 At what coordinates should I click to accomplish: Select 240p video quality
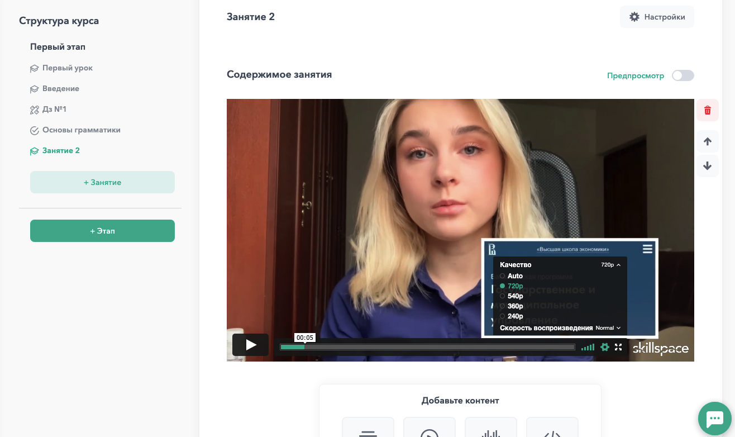pos(512,316)
